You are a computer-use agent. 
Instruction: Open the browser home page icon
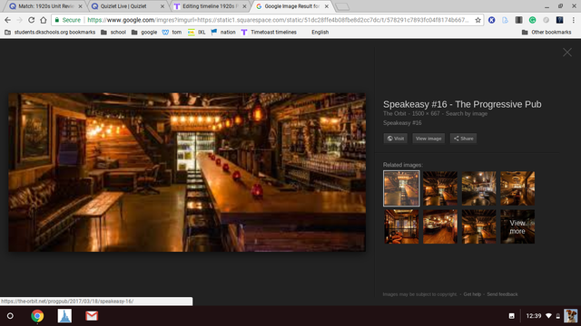click(x=44, y=20)
